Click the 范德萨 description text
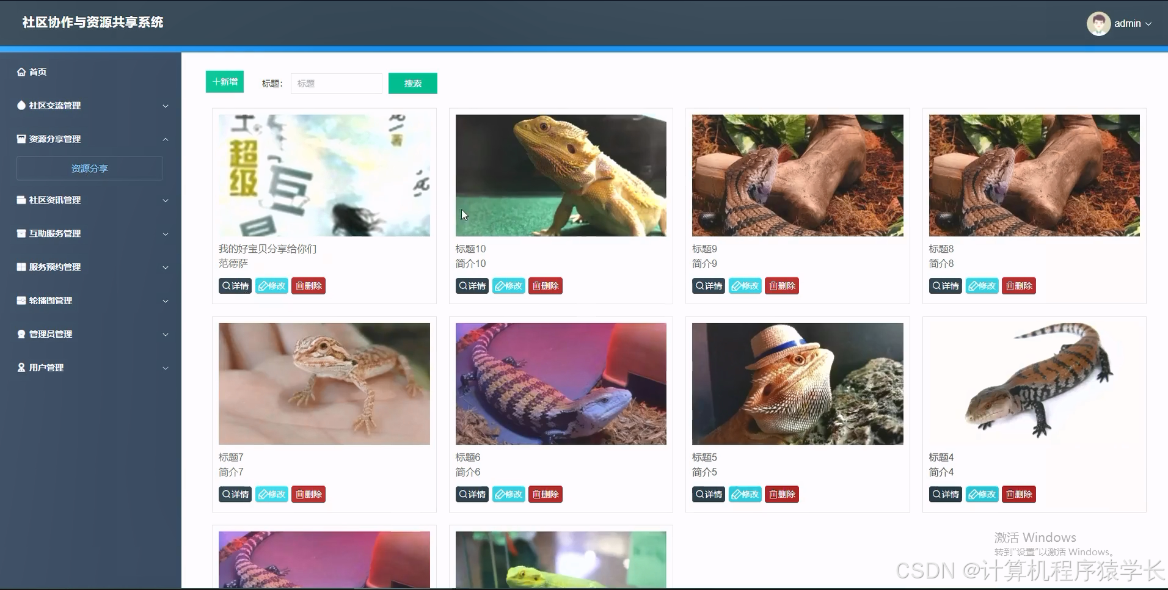Screen dimensions: 1168x590 tap(233, 264)
